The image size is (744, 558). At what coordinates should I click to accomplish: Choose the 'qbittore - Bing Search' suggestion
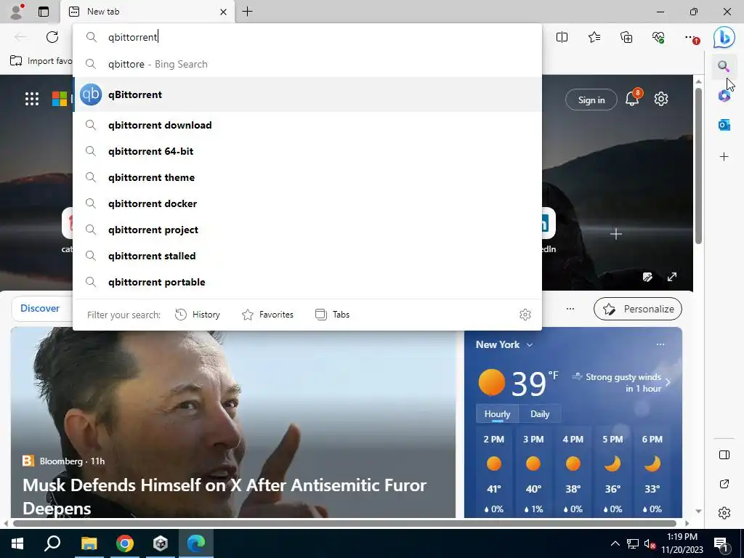pos(307,64)
